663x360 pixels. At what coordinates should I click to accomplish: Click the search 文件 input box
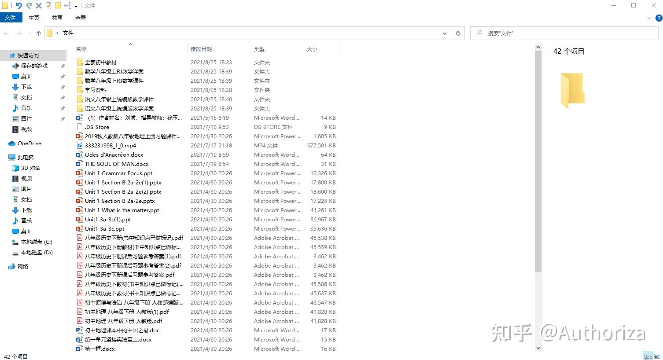564,33
